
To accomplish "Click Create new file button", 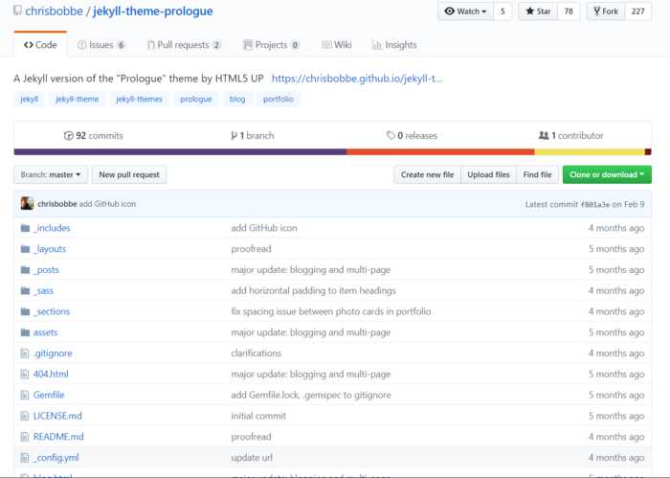I will pos(427,175).
